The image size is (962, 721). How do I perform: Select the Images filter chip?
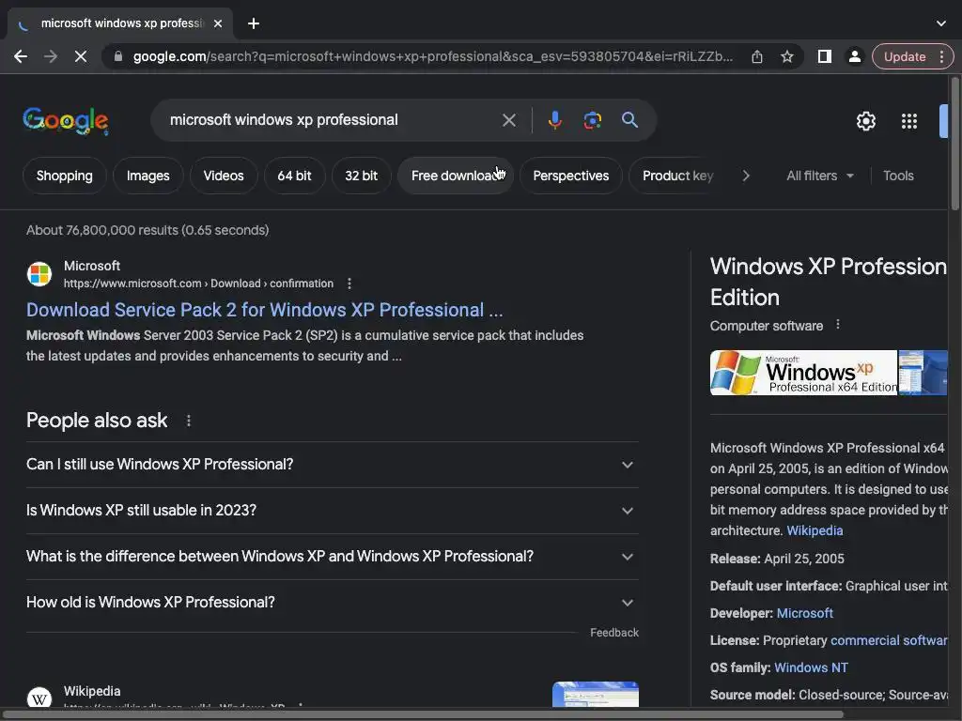click(x=147, y=176)
